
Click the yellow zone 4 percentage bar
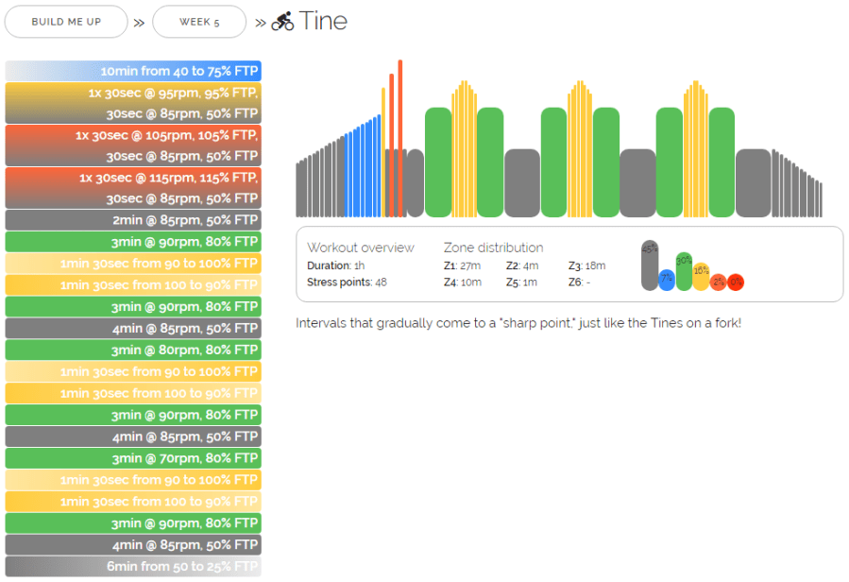tap(701, 277)
